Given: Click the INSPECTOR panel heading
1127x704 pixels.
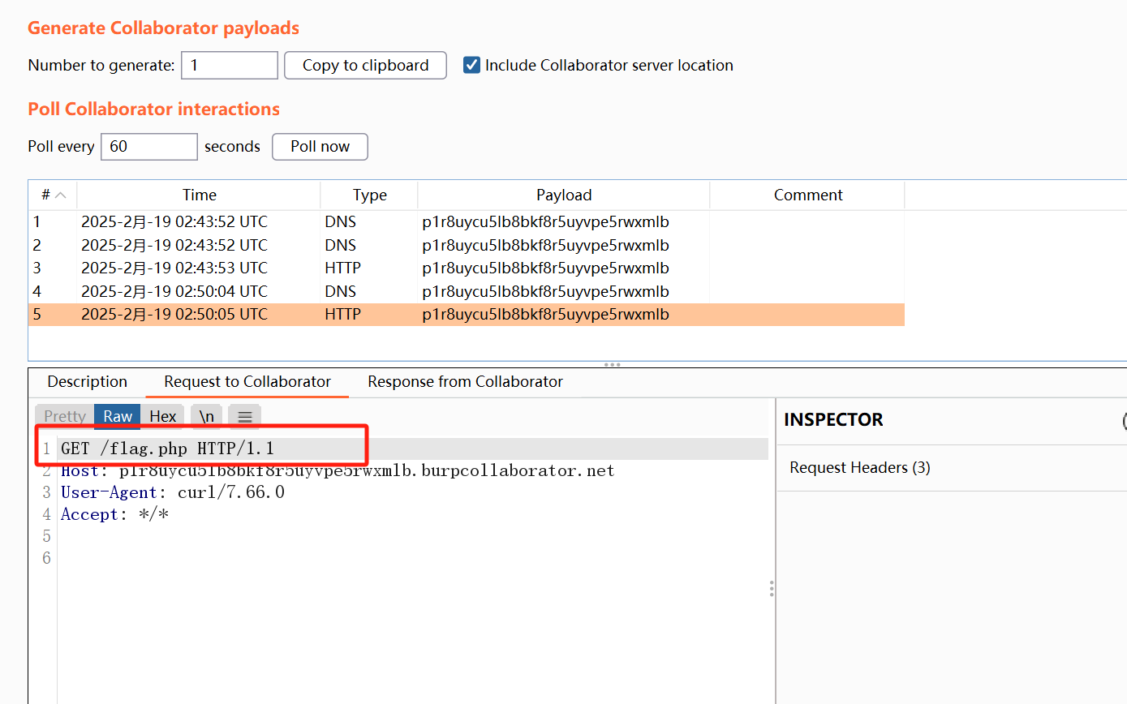Looking at the screenshot, I should [833, 419].
